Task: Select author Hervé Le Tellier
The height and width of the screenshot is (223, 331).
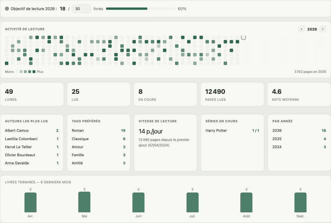Action: pyautogui.click(x=32, y=147)
